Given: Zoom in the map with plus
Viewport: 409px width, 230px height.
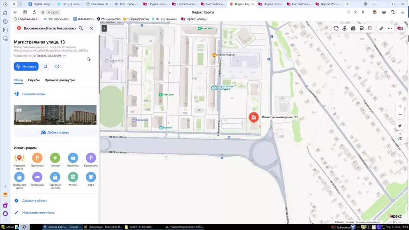Looking at the screenshot, I should (400, 106).
